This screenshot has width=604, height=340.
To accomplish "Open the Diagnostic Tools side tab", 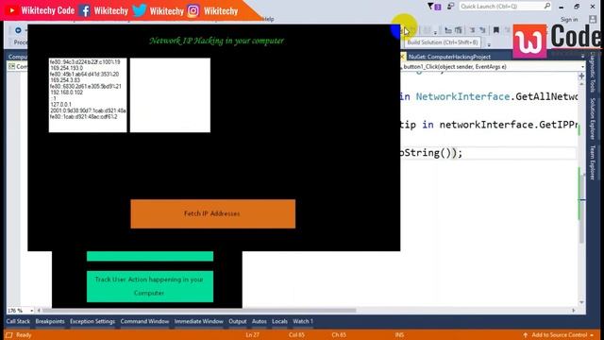I will [x=593, y=73].
